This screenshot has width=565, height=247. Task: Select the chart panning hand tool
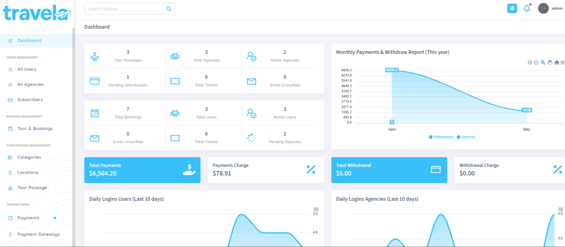click(x=550, y=63)
